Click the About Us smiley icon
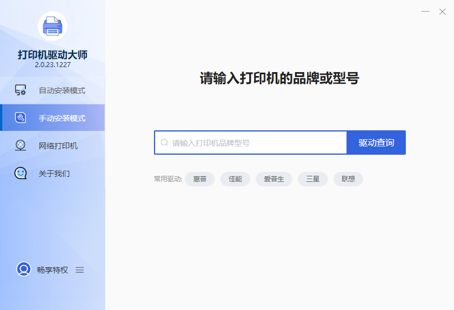This screenshot has width=454, height=310. [x=20, y=173]
